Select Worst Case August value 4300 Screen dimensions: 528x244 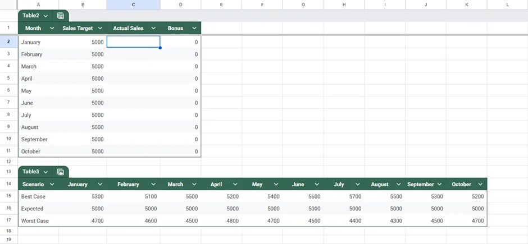tap(385, 220)
